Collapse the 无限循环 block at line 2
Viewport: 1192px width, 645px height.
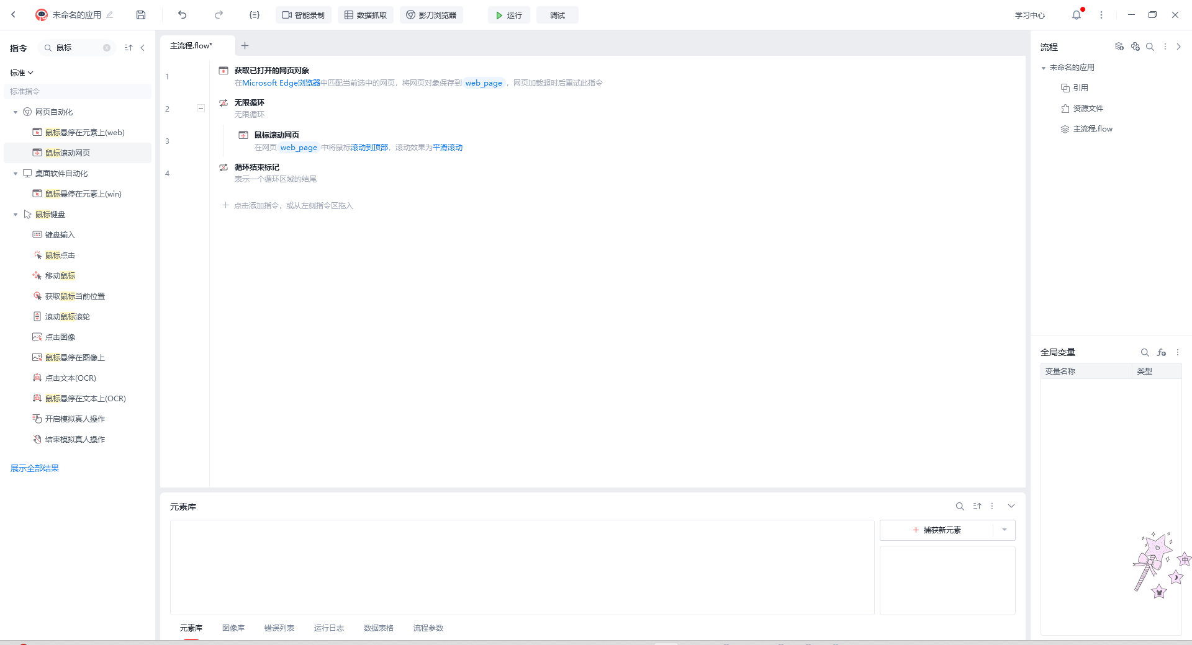click(x=201, y=108)
